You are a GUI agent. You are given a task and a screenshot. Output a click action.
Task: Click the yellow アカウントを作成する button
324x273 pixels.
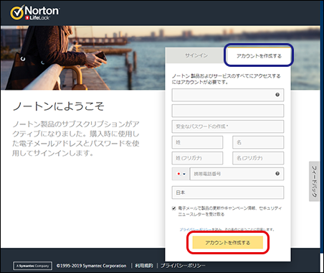click(228, 243)
